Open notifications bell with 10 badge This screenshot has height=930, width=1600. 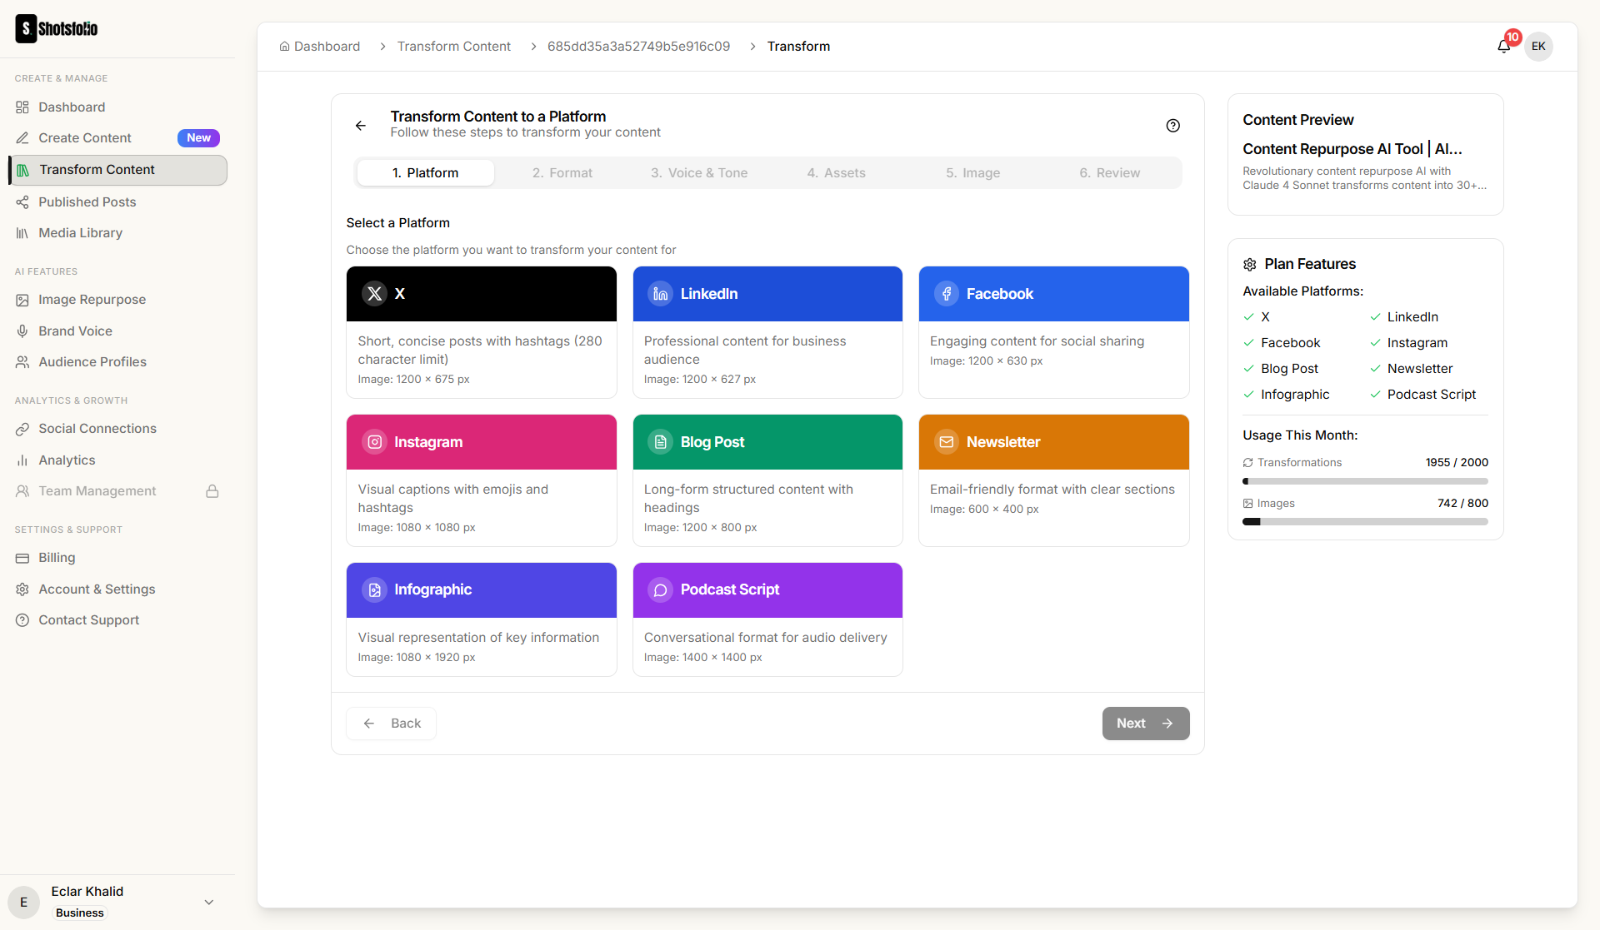pyautogui.click(x=1505, y=45)
